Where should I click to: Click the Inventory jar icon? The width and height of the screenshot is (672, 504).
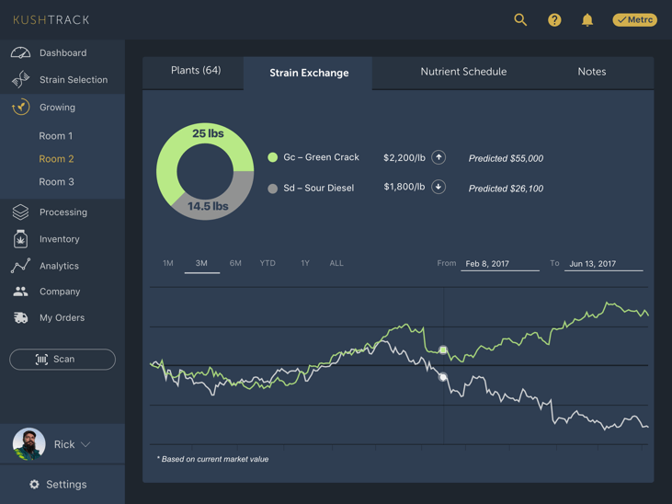pos(20,239)
